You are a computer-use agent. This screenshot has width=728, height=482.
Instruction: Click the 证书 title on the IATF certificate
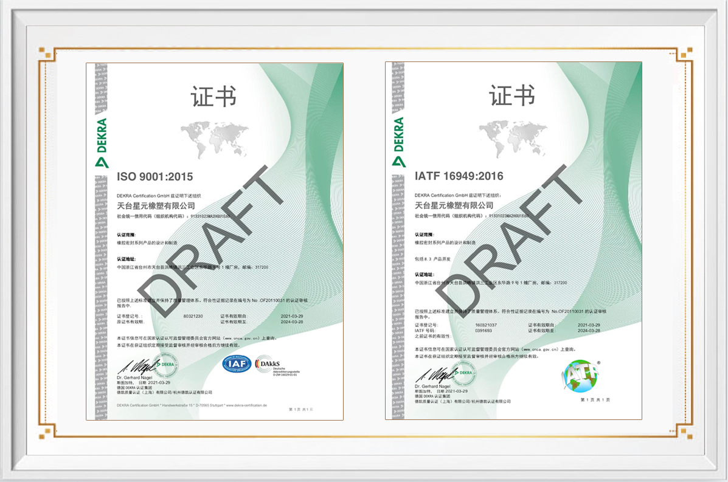point(512,95)
